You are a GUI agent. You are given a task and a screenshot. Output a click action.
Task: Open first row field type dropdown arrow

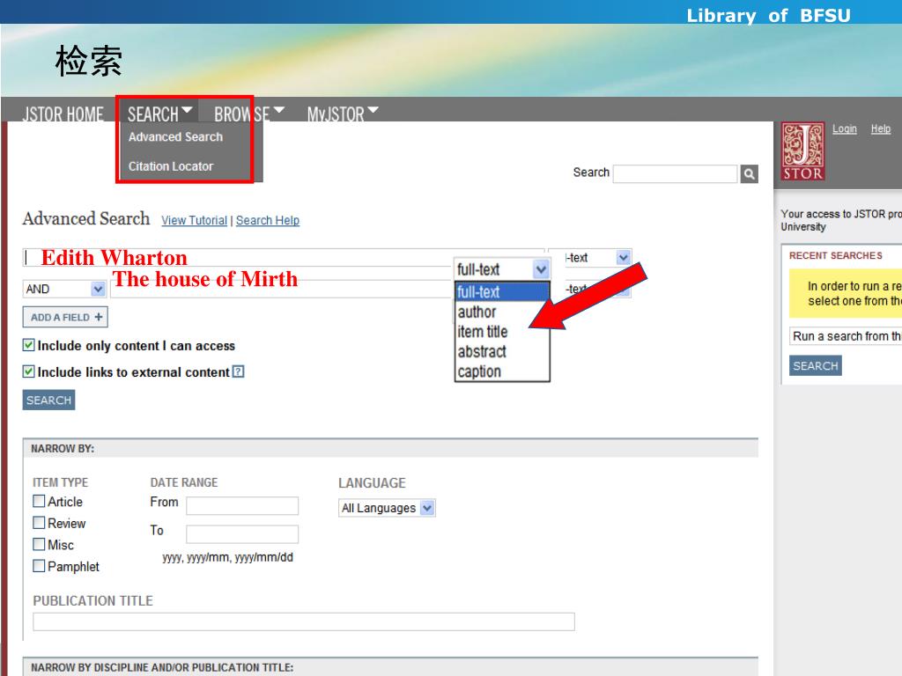(x=623, y=258)
